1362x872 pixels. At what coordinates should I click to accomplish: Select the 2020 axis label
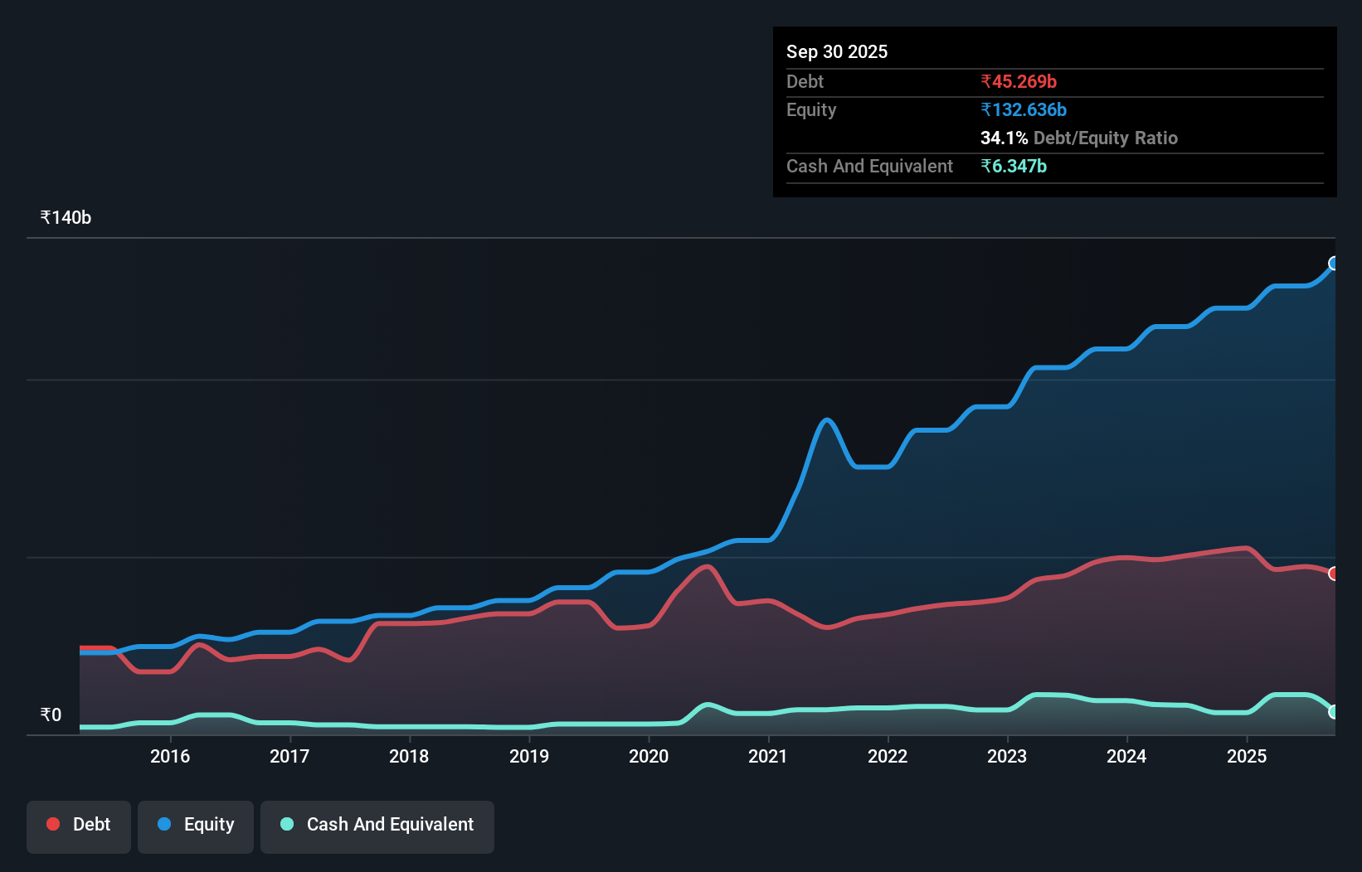click(649, 757)
